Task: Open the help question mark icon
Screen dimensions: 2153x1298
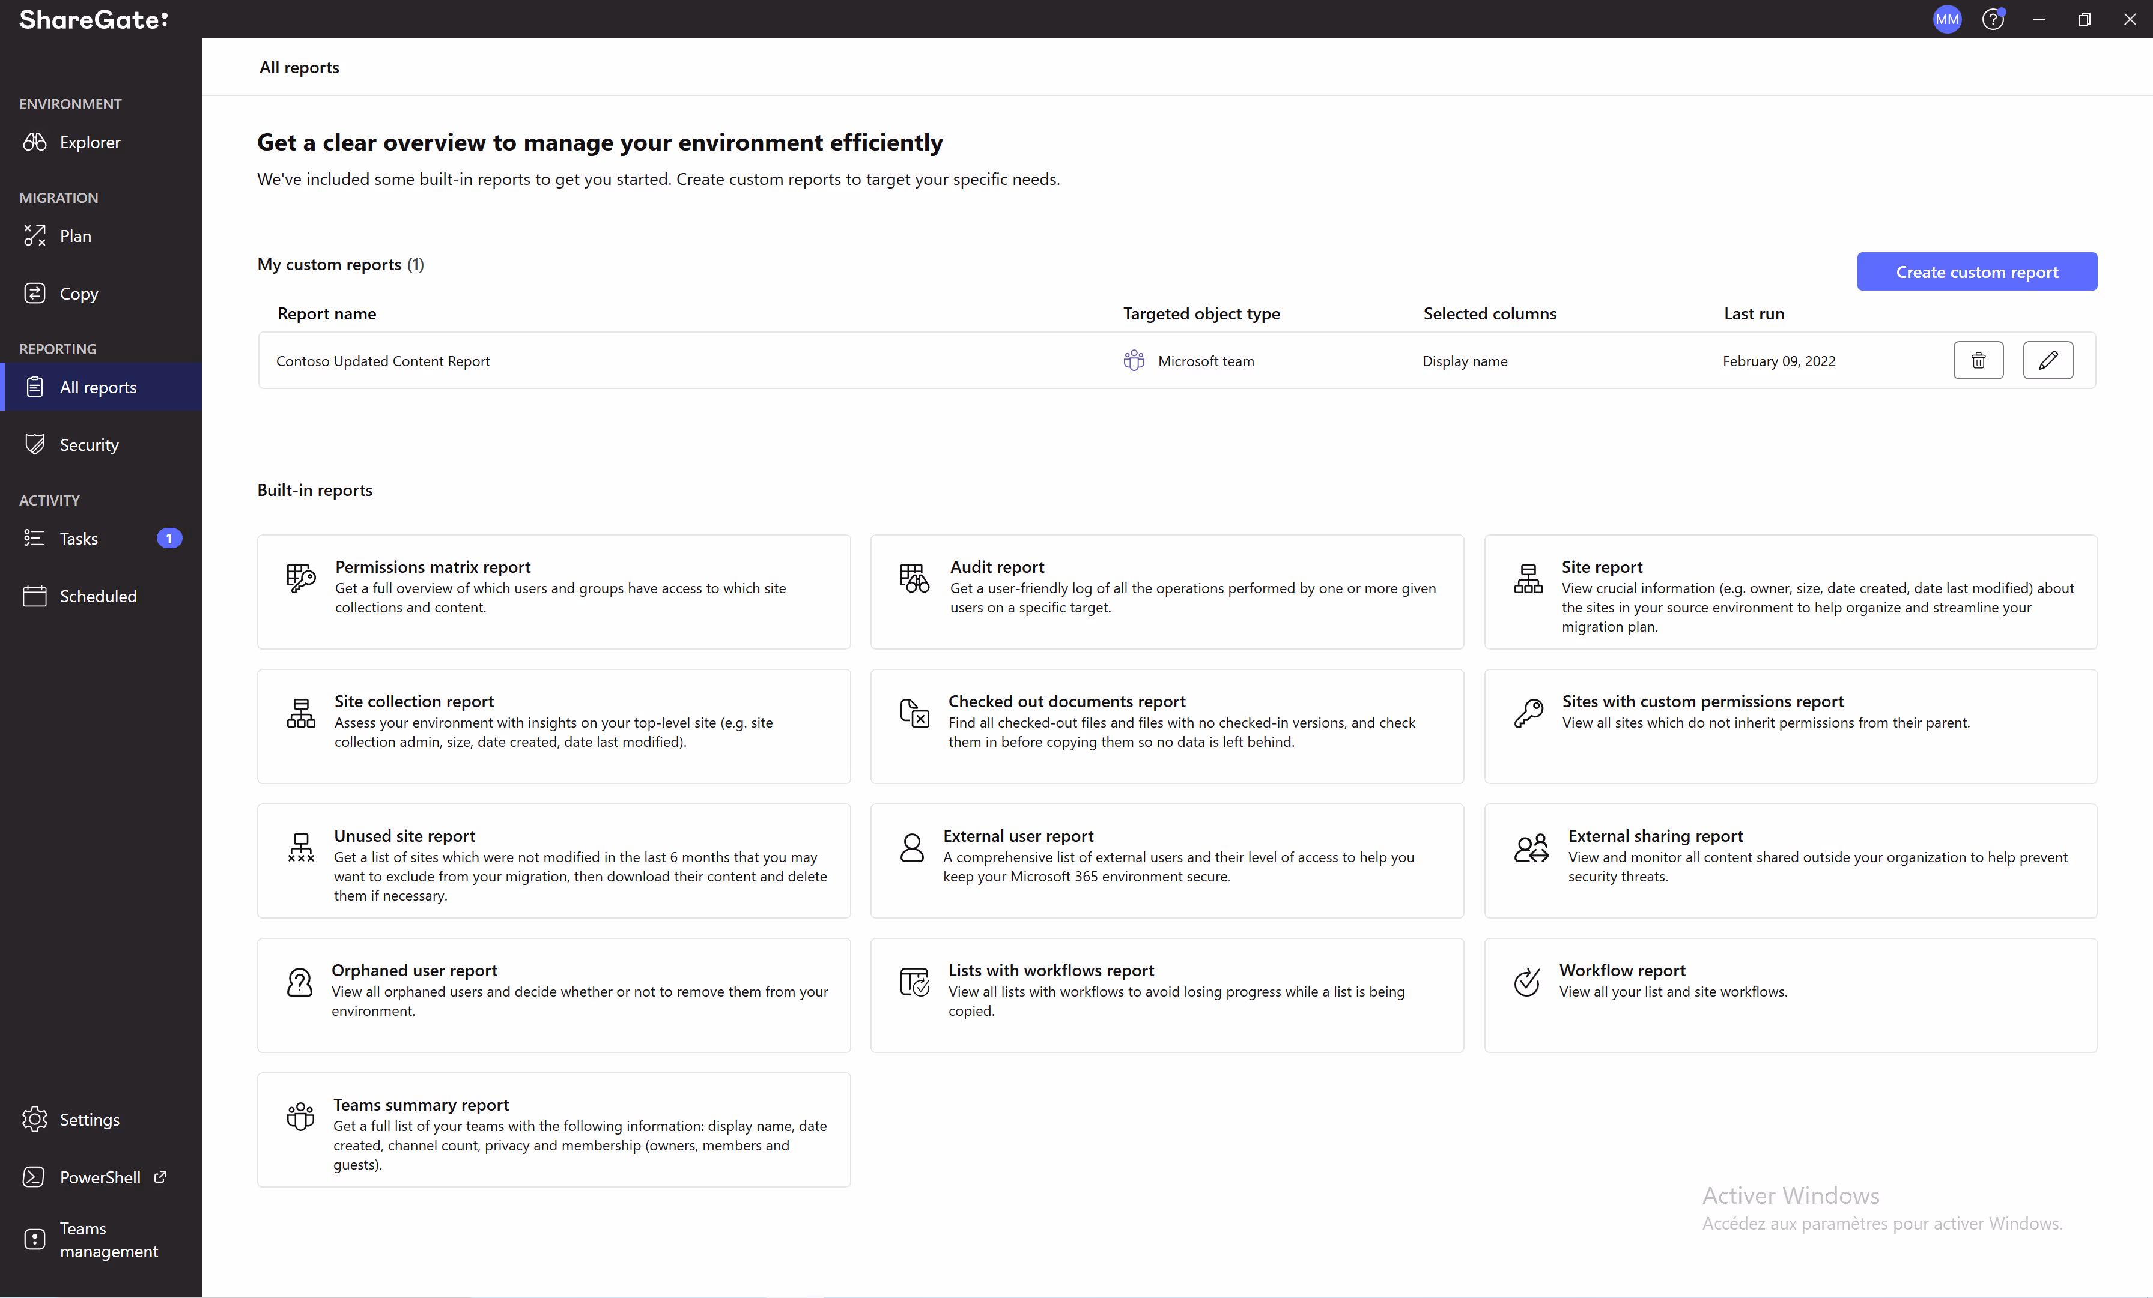Action: (x=1992, y=19)
